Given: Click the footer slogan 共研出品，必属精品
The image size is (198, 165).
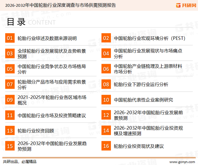Looking at the screenshot, I should (x=20, y=162).
